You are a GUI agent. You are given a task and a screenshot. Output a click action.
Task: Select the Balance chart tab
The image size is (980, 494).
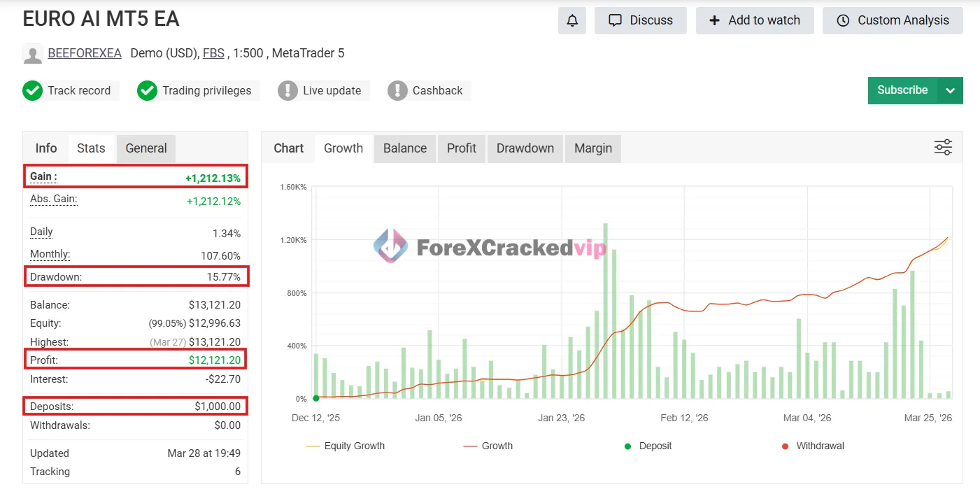(x=405, y=148)
